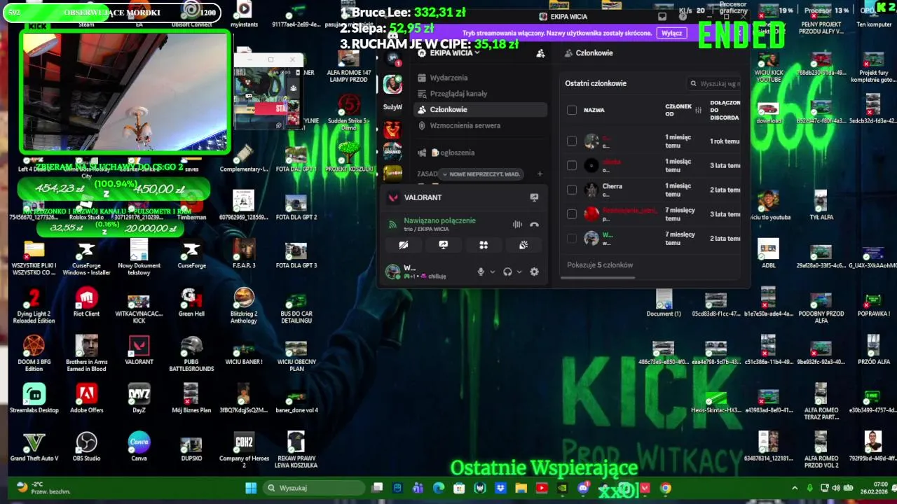Toggle the camera button in voice controls
Image resolution: width=897 pixels, height=504 pixels.
click(403, 245)
